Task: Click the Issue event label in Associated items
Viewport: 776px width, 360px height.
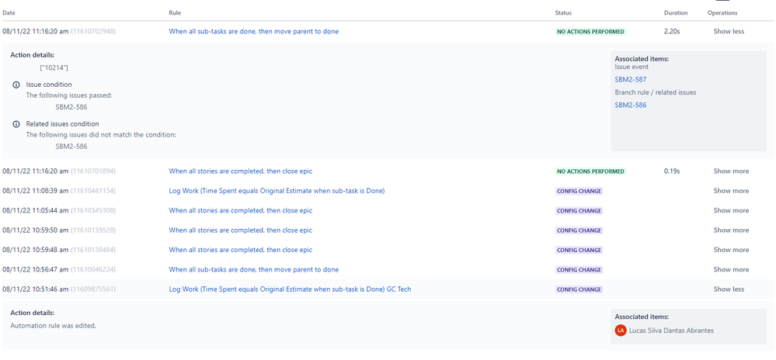Action: [x=632, y=66]
